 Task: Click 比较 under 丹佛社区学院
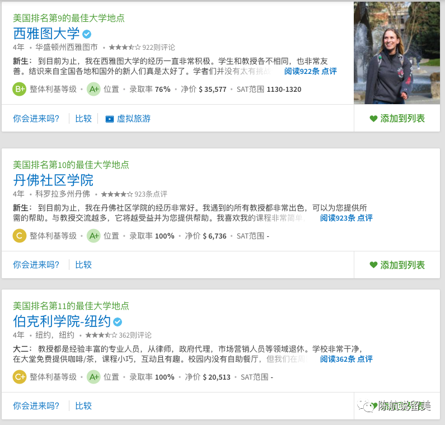click(83, 265)
